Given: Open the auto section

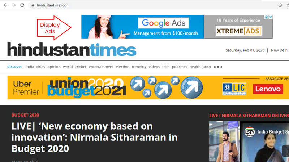Looking at the screenshot, I should pos(207,67).
